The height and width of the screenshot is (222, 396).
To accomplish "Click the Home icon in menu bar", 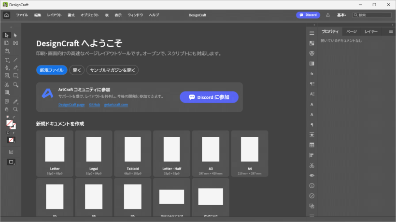I will 7,15.
